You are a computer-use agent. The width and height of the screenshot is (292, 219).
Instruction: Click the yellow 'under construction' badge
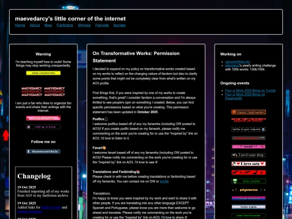point(43,73)
